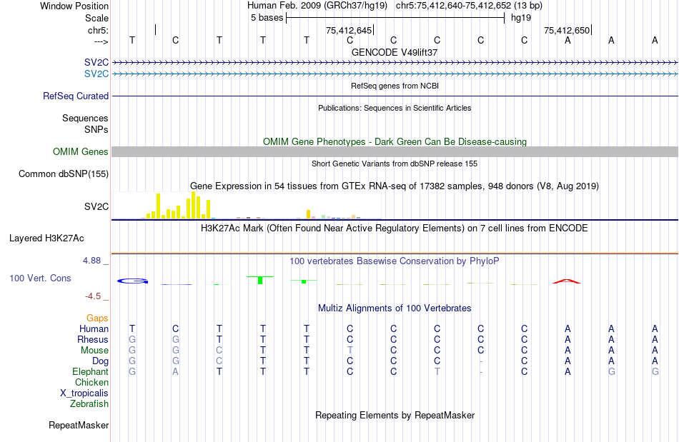The width and height of the screenshot is (679, 442).
Task: Click the ---> strand direction arrow
Action: [x=101, y=41]
